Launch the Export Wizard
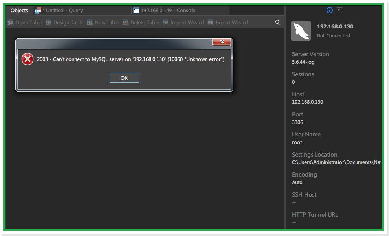Viewport: 389px width, 236px height. click(228, 22)
